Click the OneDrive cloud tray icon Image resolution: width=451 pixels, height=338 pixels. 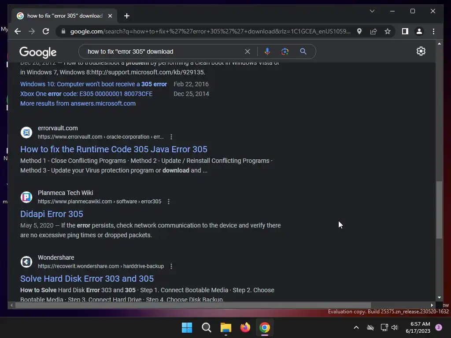coord(370,327)
